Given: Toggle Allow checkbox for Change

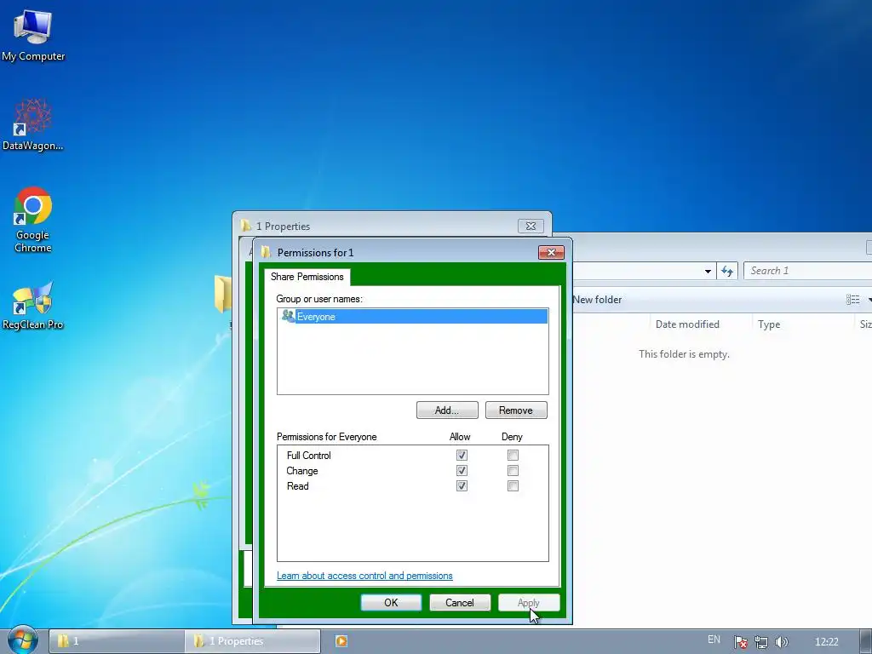Looking at the screenshot, I should click(x=462, y=470).
